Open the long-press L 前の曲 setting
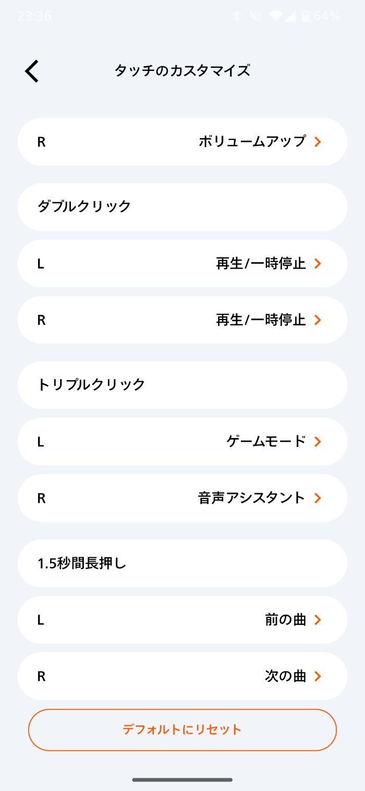This screenshot has width=365, height=791. click(x=182, y=620)
